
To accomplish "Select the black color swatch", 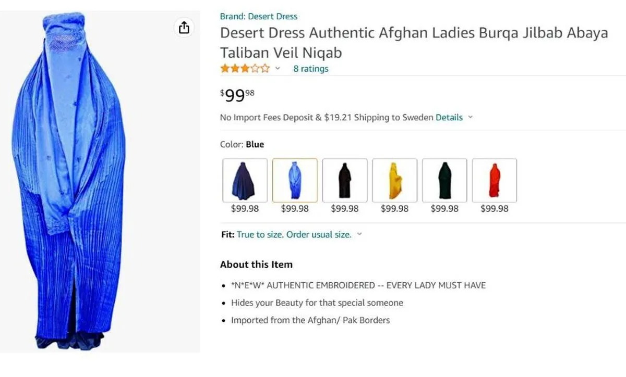I will point(344,180).
